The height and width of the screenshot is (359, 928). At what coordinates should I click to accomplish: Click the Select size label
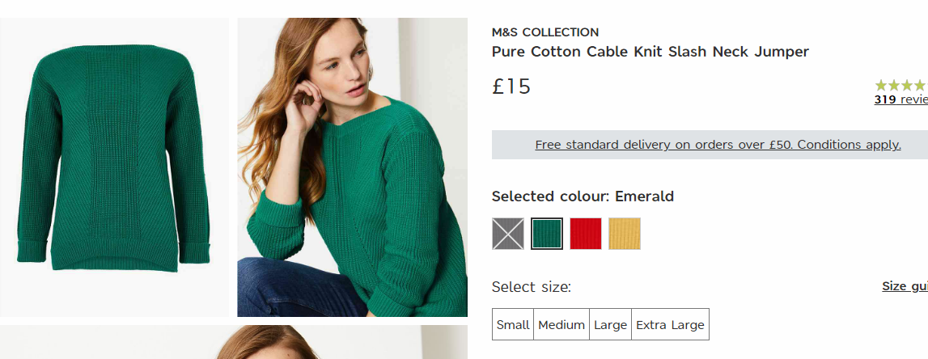(x=532, y=287)
